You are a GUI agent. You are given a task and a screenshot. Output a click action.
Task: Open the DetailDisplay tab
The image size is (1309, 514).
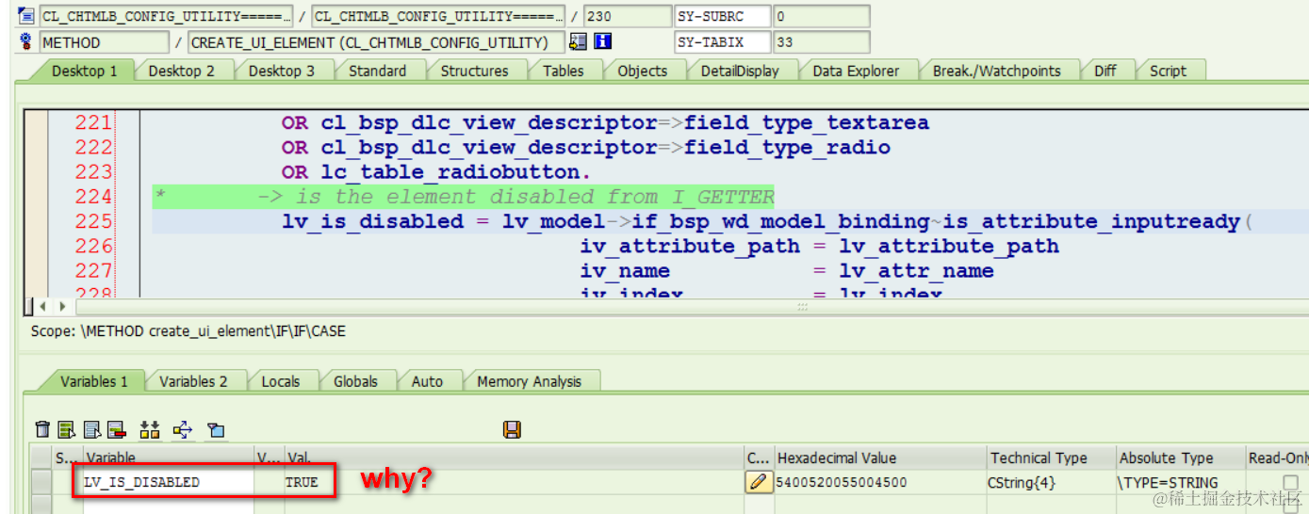tap(740, 71)
